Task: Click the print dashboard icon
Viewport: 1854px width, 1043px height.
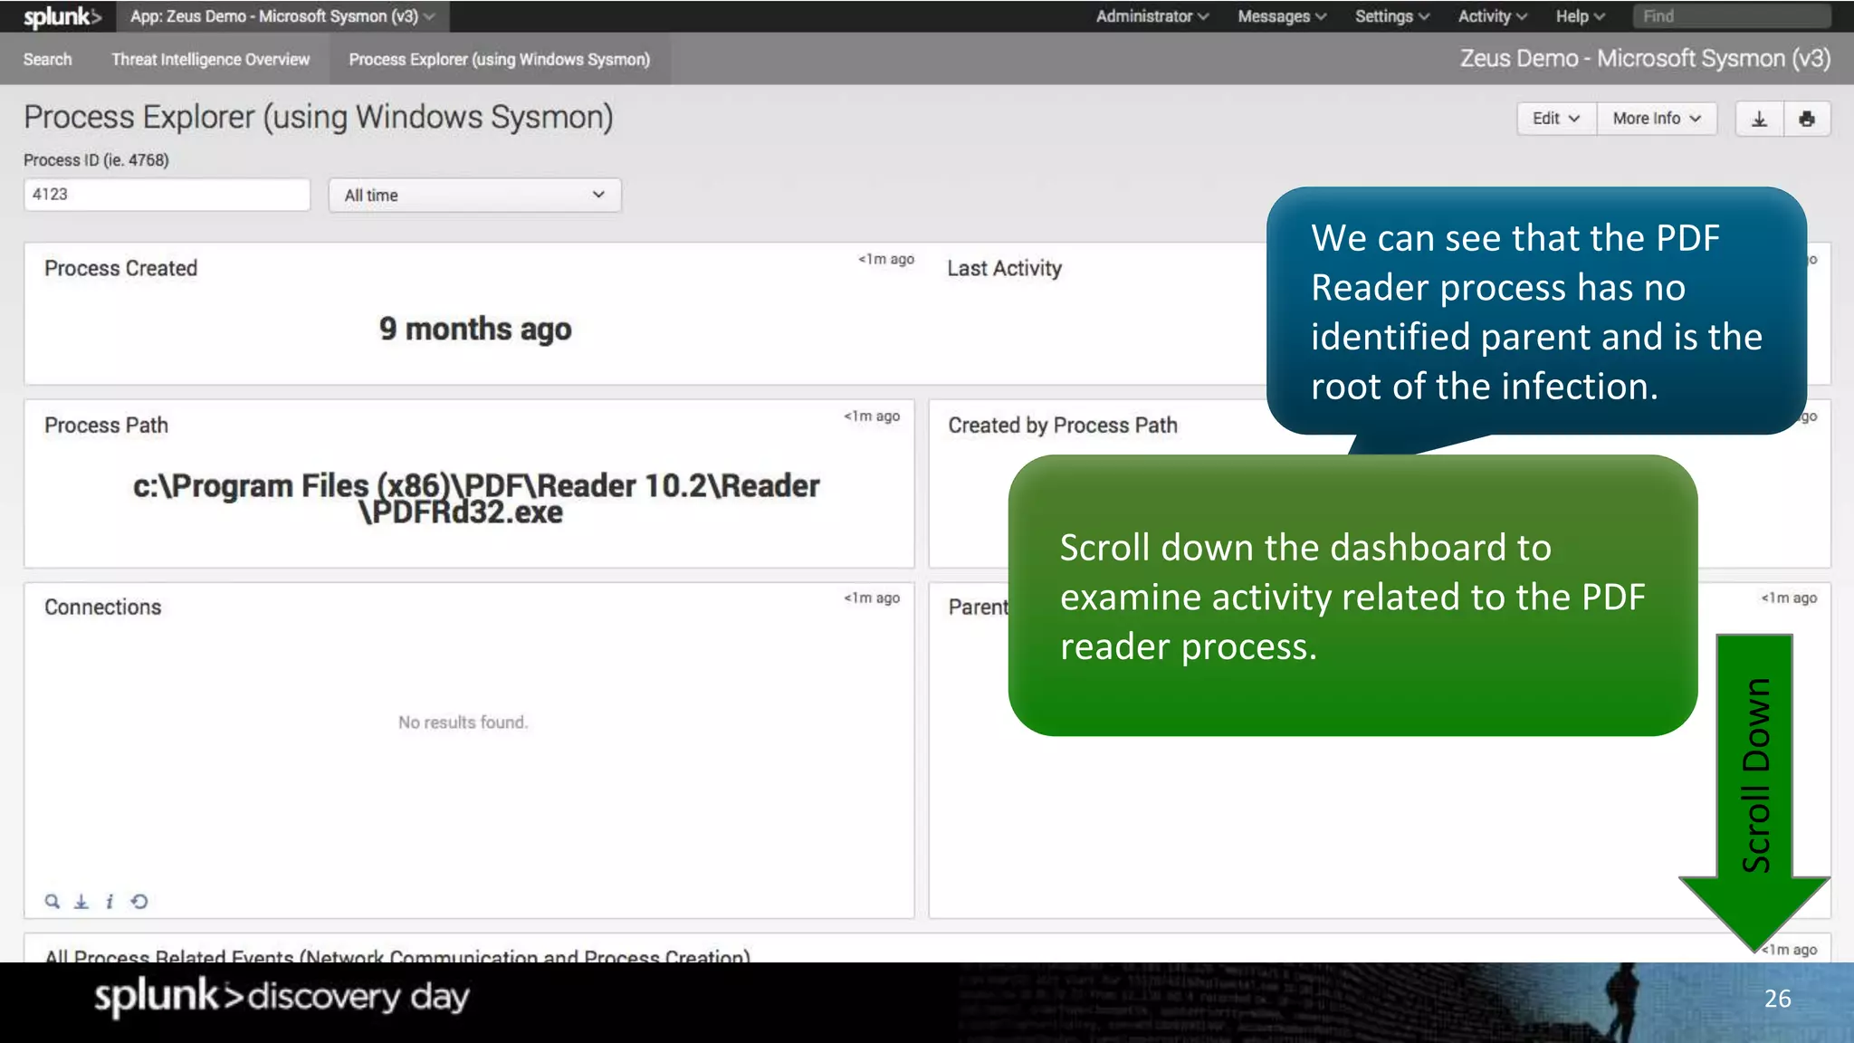Action: (x=1807, y=119)
